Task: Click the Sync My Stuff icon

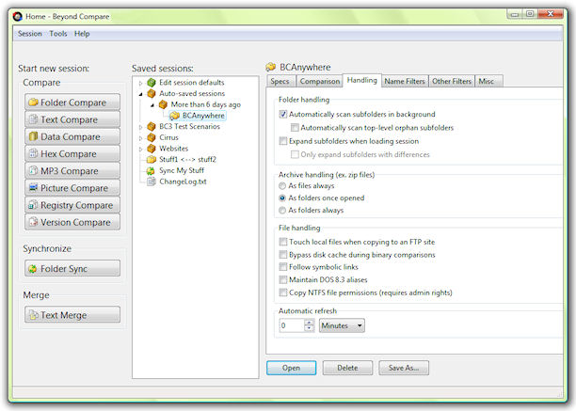Action: (x=151, y=170)
